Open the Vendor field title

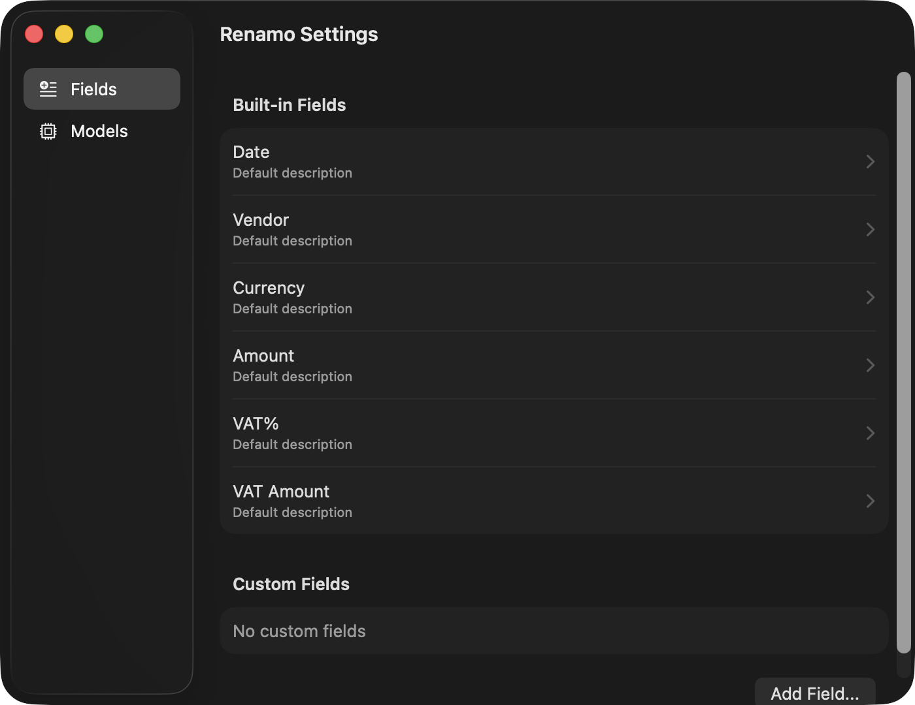tap(261, 220)
